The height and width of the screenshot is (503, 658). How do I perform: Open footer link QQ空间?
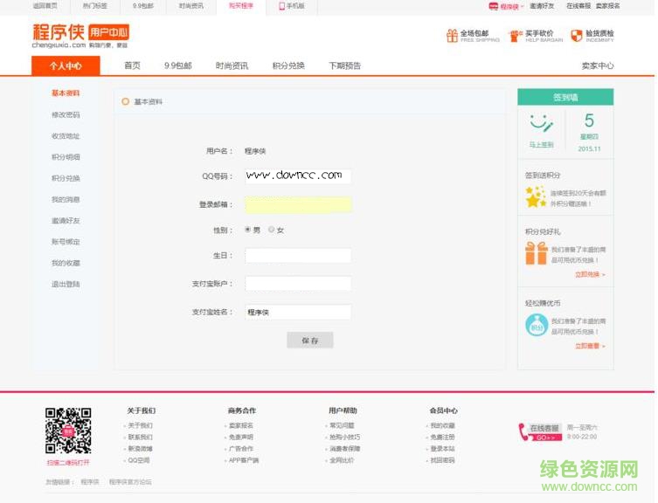pyautogui.click(x=138, y=460)
